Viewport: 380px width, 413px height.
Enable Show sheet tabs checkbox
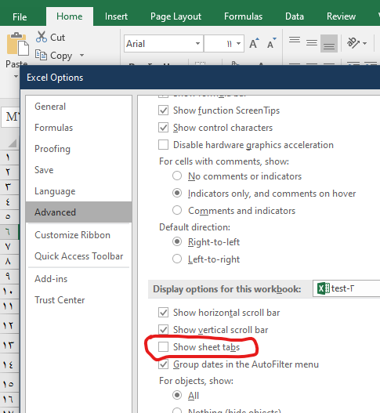(163, 347)
